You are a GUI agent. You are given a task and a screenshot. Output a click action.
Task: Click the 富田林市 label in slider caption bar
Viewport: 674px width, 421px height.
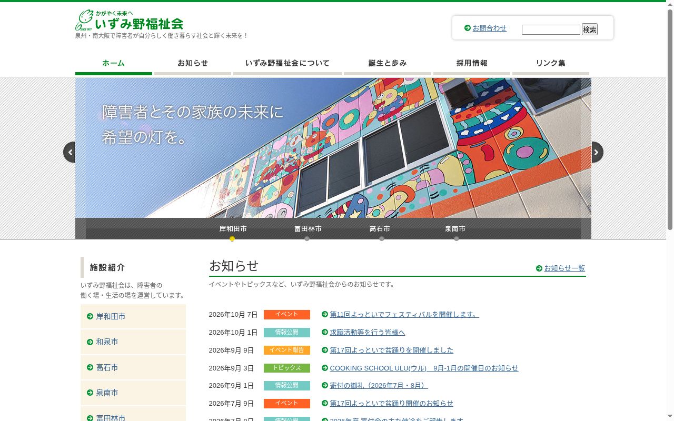pyautogui.click(x=308, y=229)
